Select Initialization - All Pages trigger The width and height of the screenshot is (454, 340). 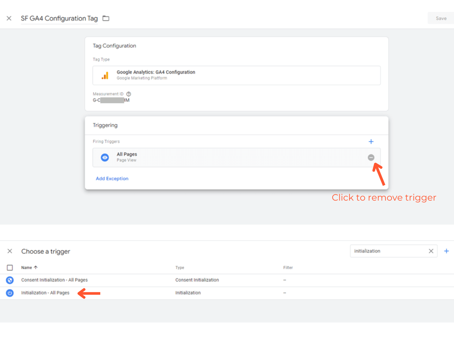point(45,293)
